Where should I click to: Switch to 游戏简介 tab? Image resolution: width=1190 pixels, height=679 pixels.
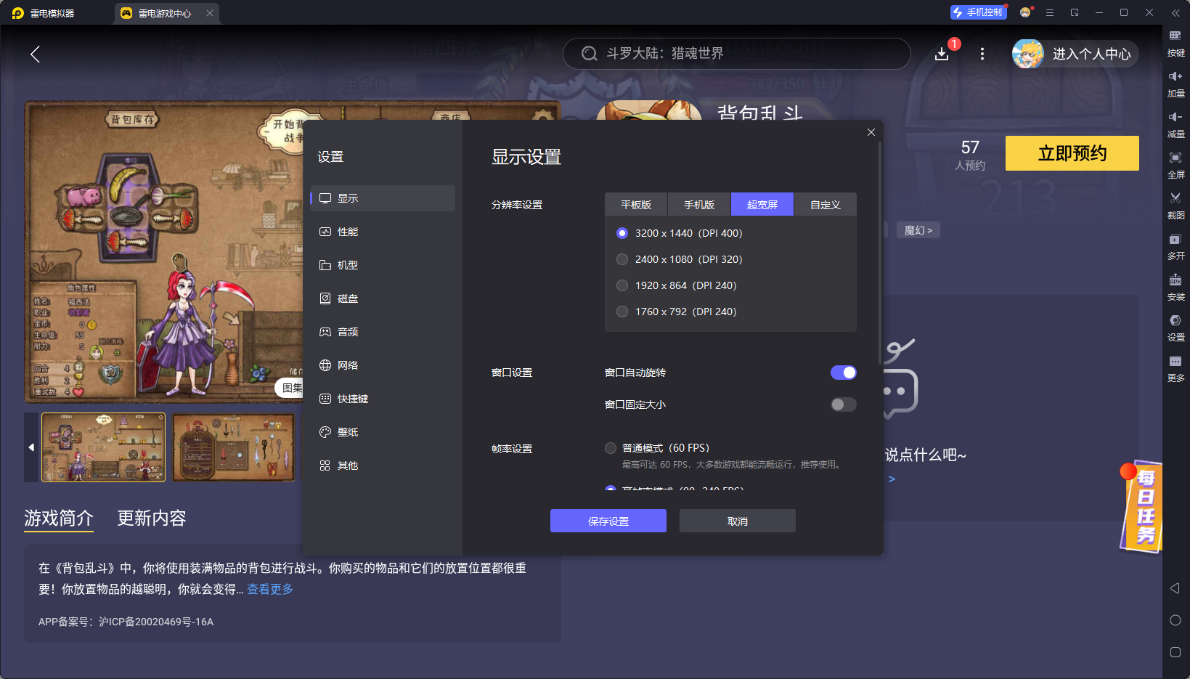[x=59, y=518]
